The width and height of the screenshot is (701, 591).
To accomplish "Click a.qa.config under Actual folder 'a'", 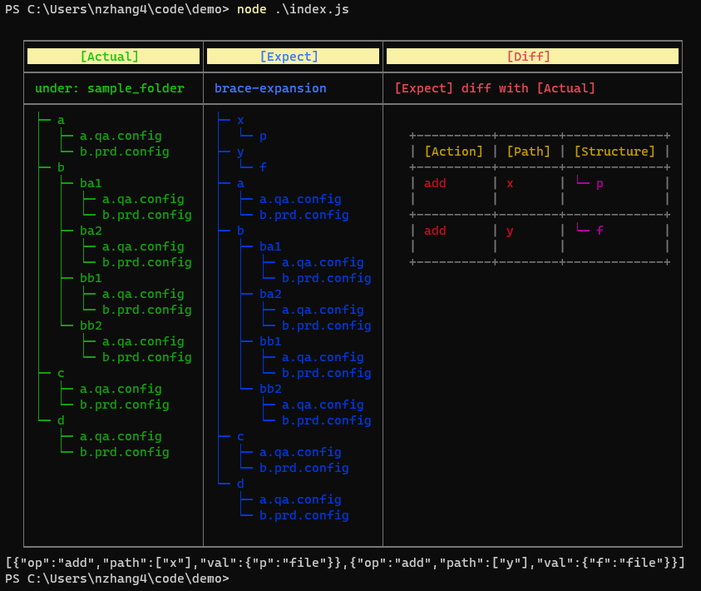I will point(121,136).
